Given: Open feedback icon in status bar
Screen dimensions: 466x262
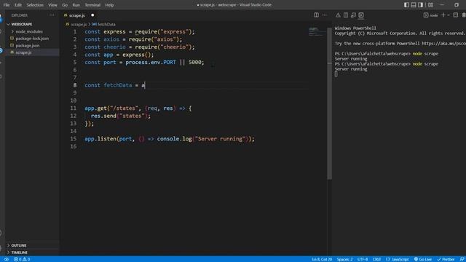Looking at the screenshot, I should [x=462, y=259].
